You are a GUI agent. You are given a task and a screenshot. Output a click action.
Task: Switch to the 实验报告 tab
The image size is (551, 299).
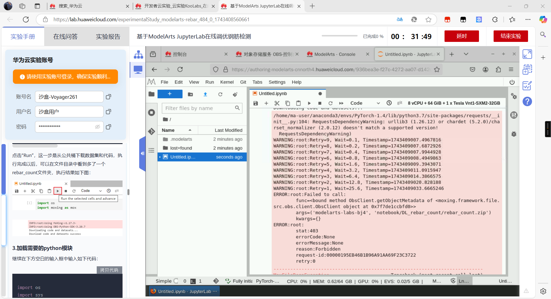click(x=108, y=36)
